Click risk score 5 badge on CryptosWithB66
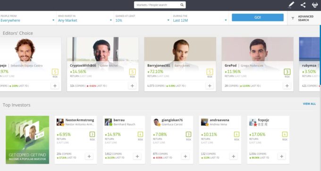321x171 pixels. (x=132, y=72)
